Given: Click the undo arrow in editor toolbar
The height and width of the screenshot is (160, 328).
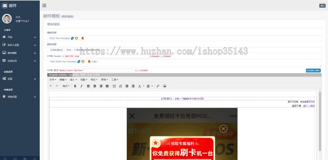Looking at the screenshot, I should [51, 86].
